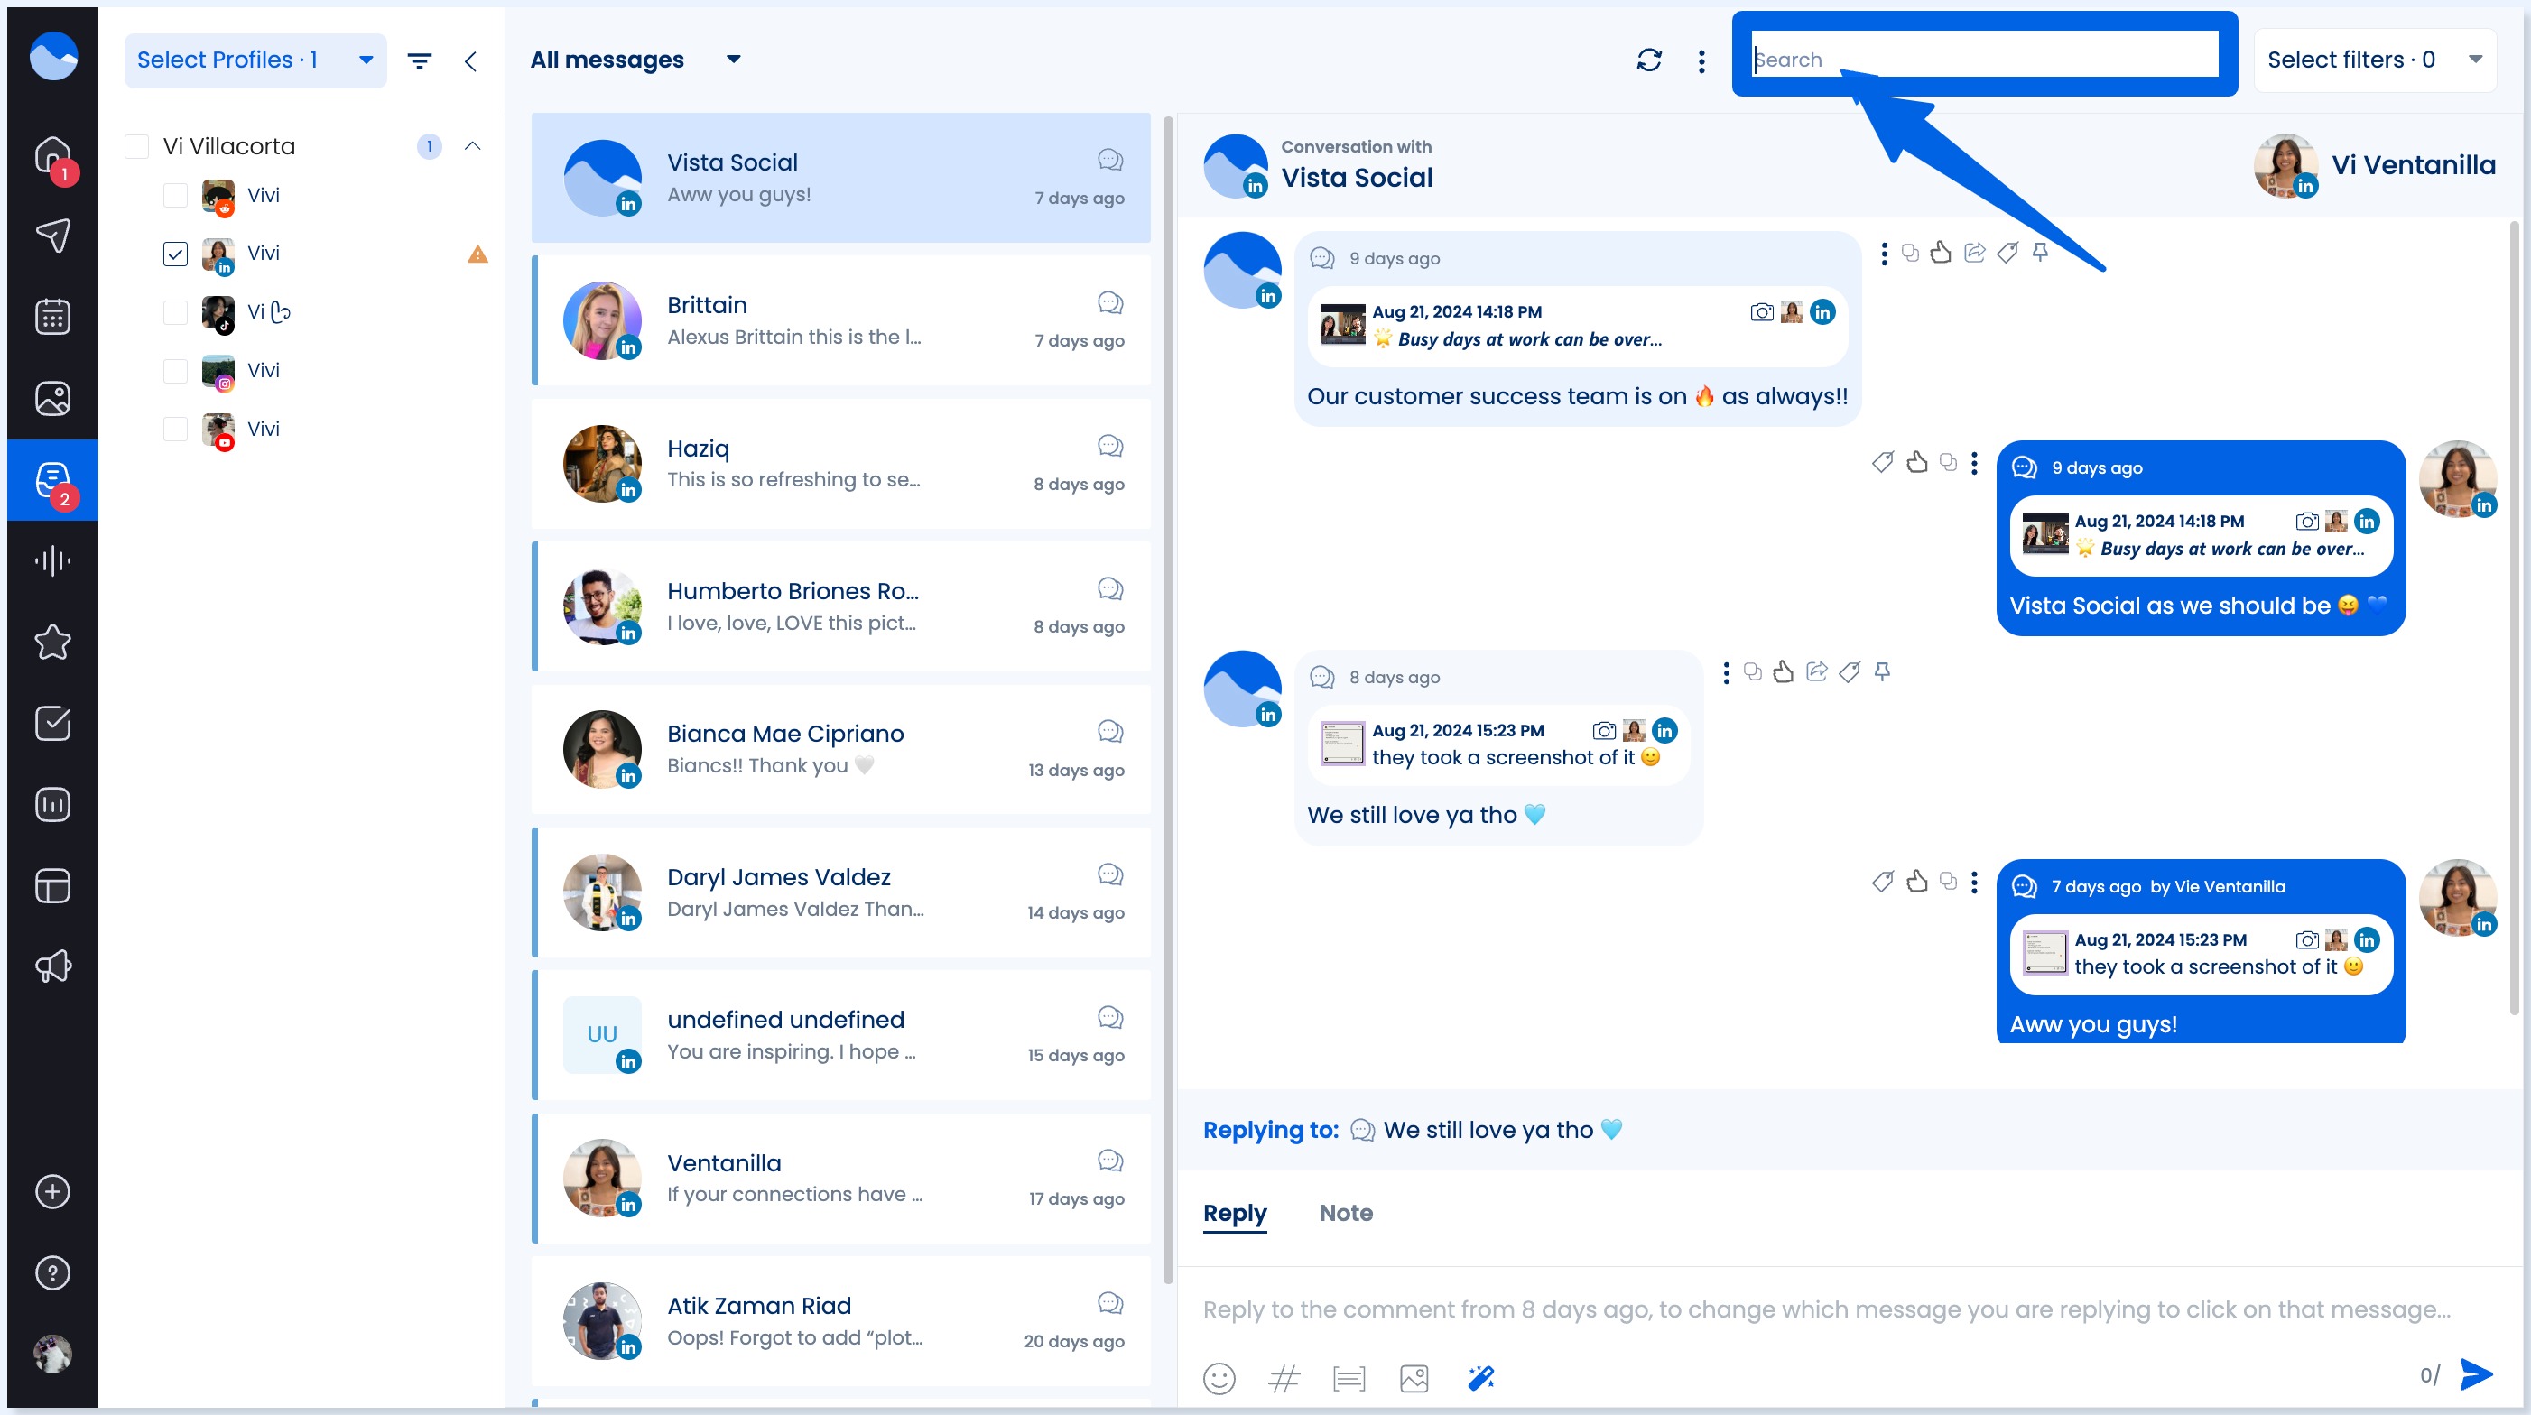Image resolution: width=2531 pixels, height=1415 pixels.
Task: Tag the comment using the tag icon
Action: [2007, 253]
